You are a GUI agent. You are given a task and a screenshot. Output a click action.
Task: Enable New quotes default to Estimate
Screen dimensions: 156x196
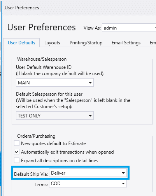(x=17, y=143)
